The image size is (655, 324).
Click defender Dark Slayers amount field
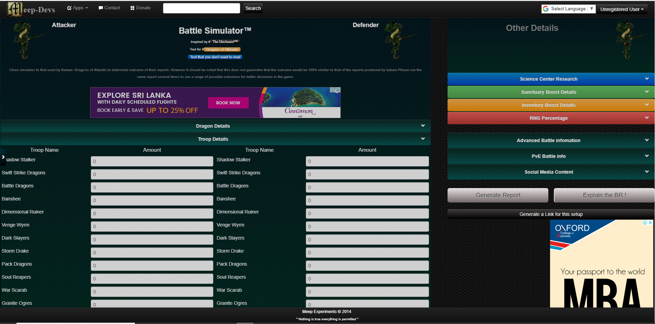367,240
